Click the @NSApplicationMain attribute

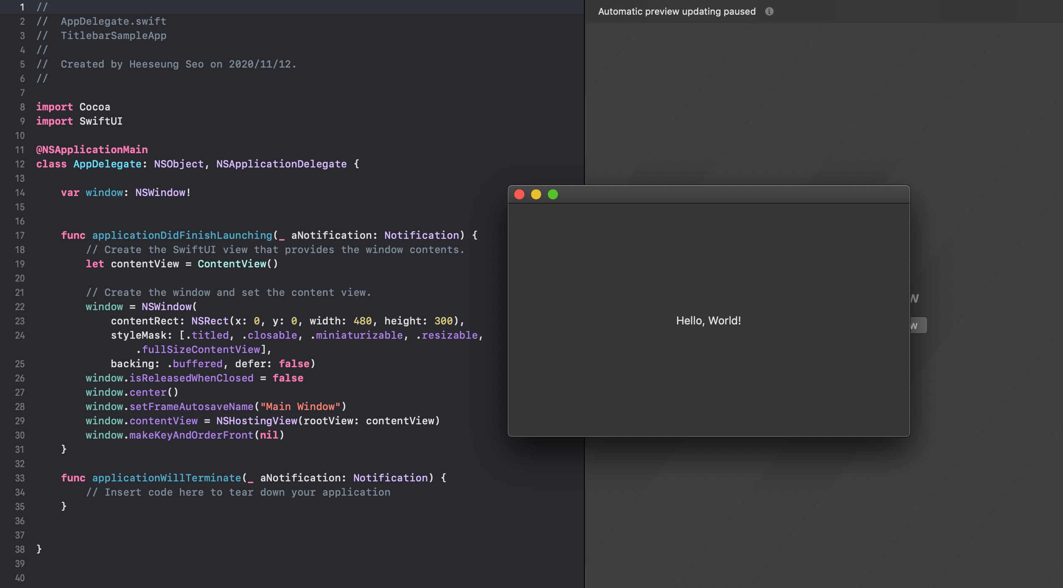click(x=92, y=150)
